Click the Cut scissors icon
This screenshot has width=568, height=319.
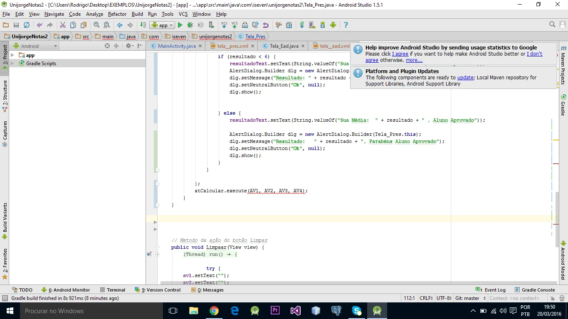click(x=63, y=25)
